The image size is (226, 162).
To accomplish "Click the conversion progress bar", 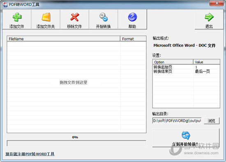I will (76, 143).
